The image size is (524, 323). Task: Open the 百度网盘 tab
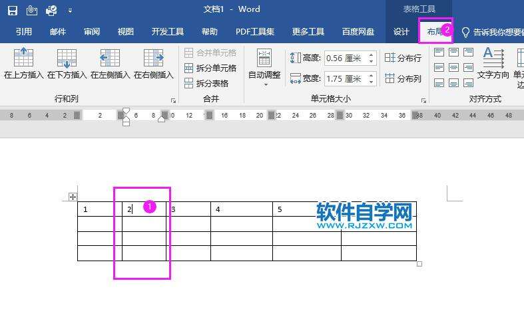click(358, 32)
